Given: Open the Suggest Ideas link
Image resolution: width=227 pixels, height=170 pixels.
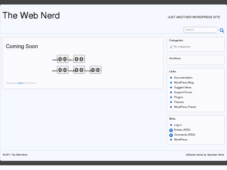Looking at the screenshot, I should click(183, 87).
